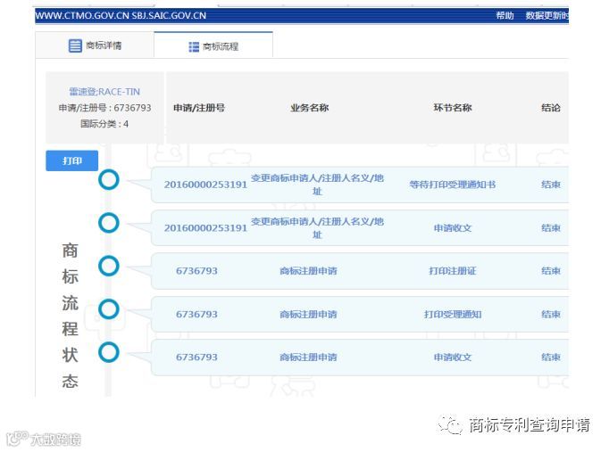Image resolution: width=609 pixels, height=452 pixels.
Task: Click the 雷速登;RACE-TIN trademark link
Action: 104,92
